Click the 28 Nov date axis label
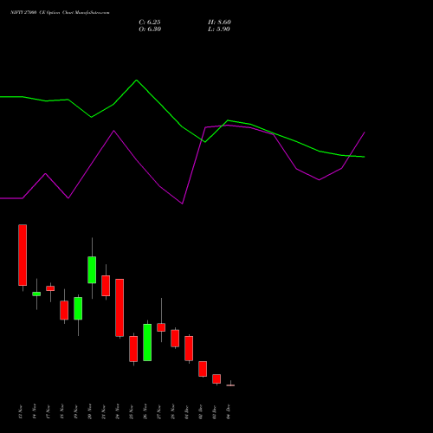The width and height of the screenshot is (433, 433). click(x=173, y=411)
